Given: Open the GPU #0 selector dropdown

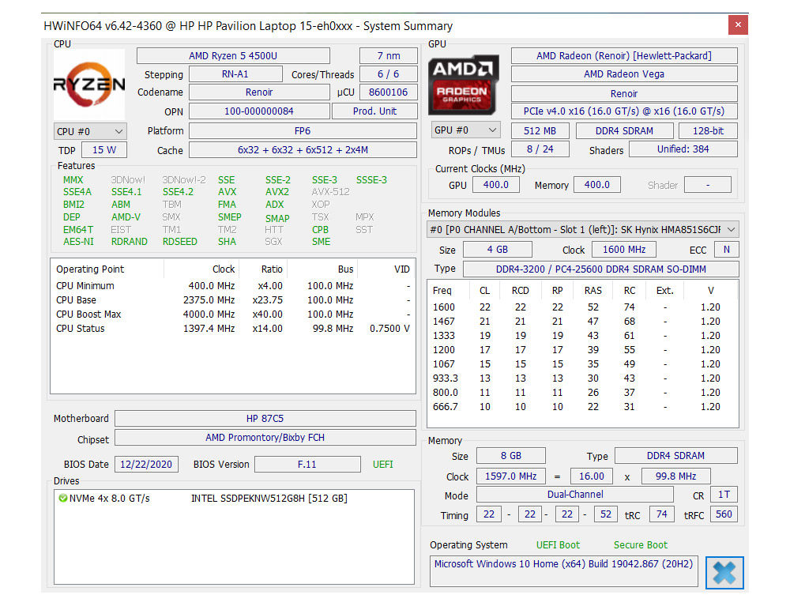Looking at the screenshot, I should click(x=465, y=130).
